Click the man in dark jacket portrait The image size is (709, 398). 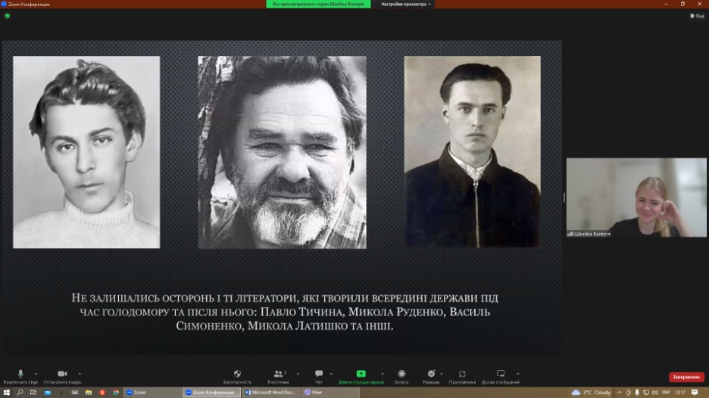[x=472, y=152]
